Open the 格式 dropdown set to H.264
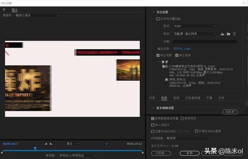248x159 pixels. coord(195,26)
